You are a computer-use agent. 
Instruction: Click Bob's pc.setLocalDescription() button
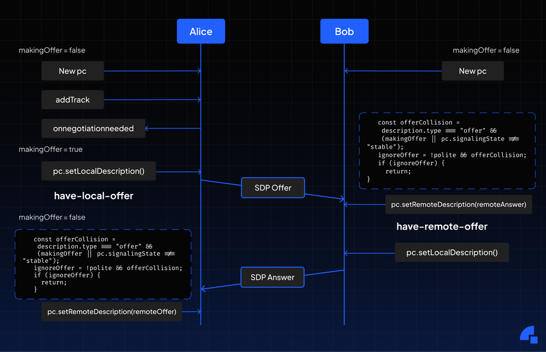pyautogui.click(x=452, y=252)
